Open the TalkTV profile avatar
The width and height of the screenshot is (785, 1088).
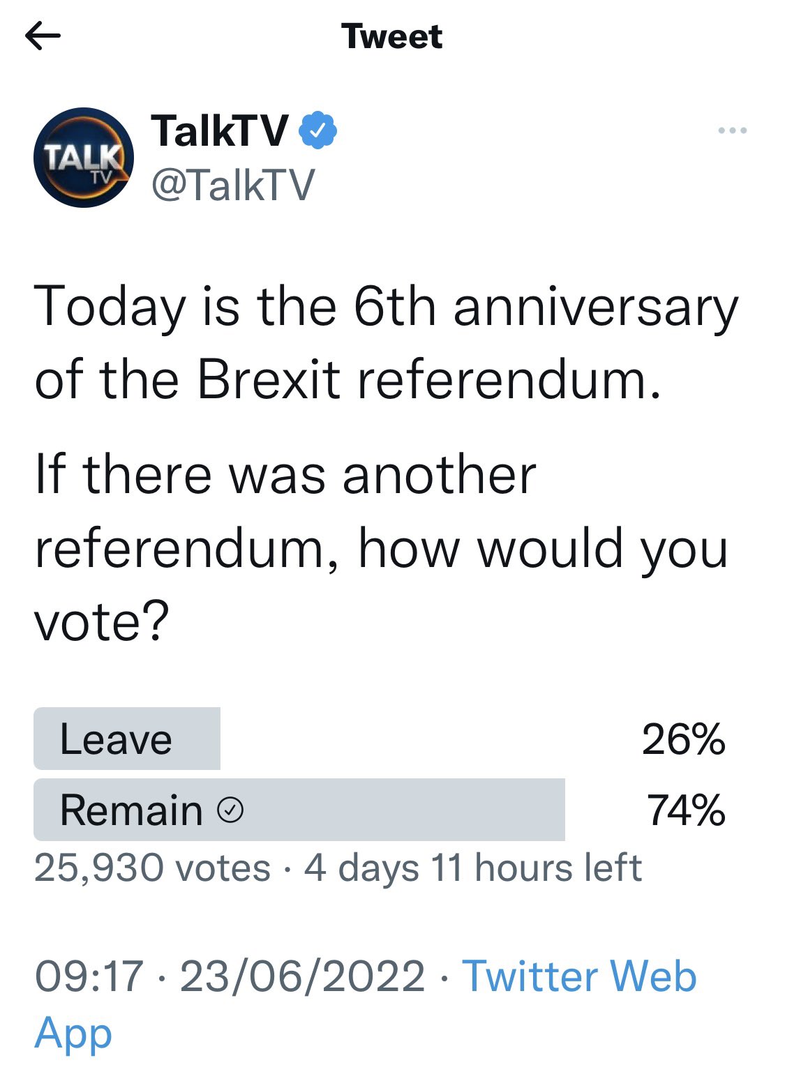(84, 158)
